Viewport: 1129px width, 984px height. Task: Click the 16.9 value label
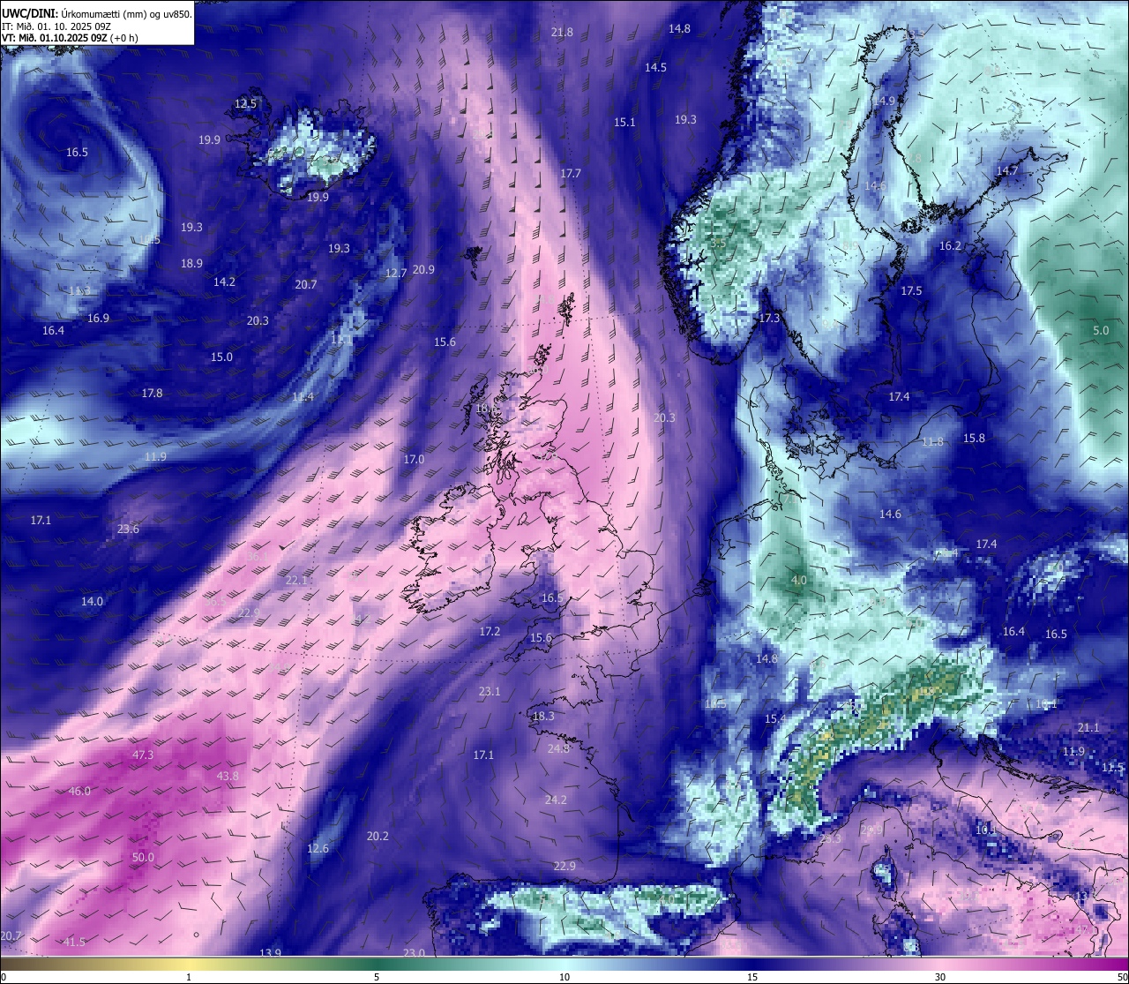[98, 319]
